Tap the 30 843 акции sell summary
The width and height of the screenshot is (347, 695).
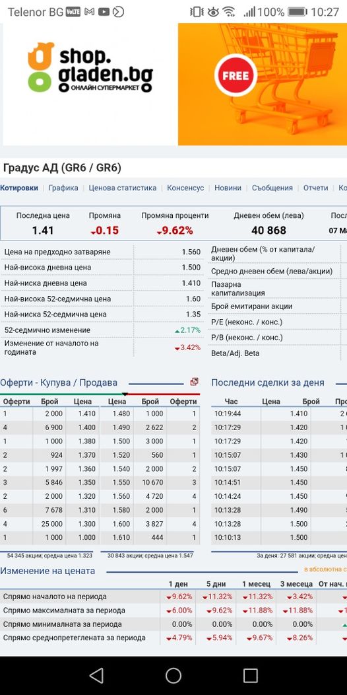(x=150, y=556)
